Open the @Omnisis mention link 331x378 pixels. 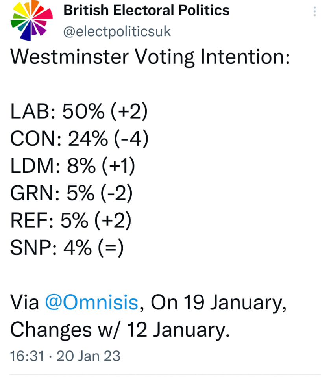[91, 302]
